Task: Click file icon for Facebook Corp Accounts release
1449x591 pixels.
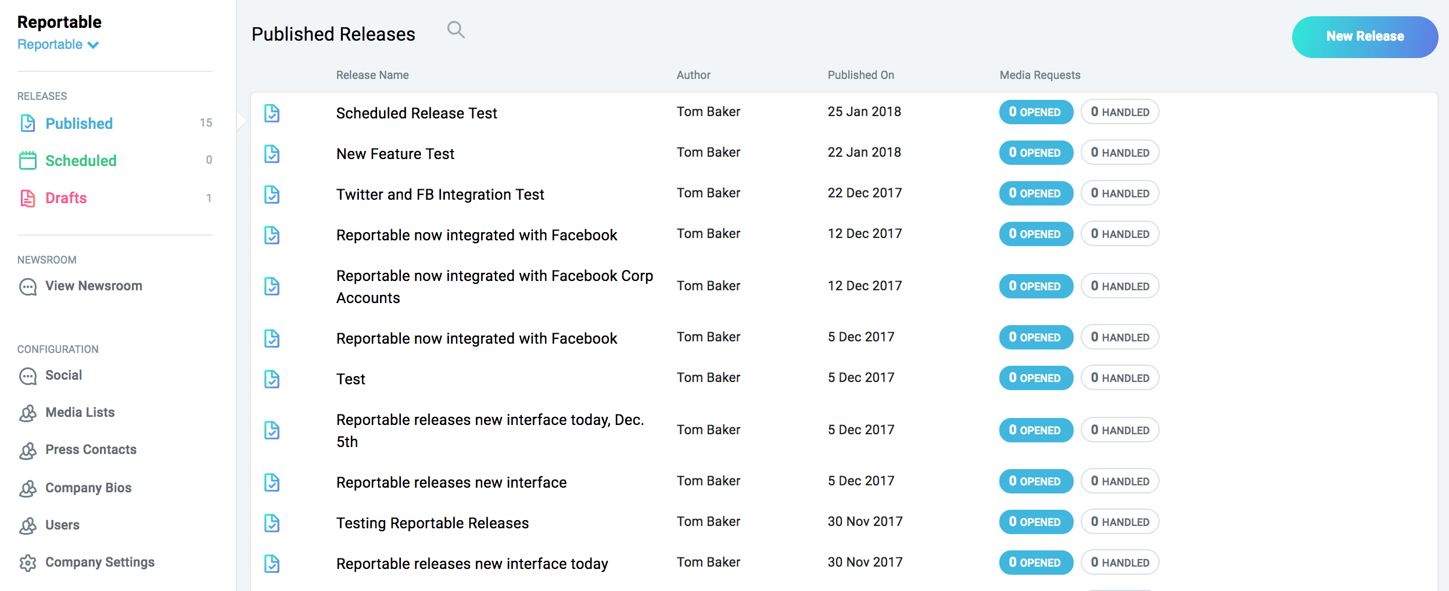Action: coord(272,286)
